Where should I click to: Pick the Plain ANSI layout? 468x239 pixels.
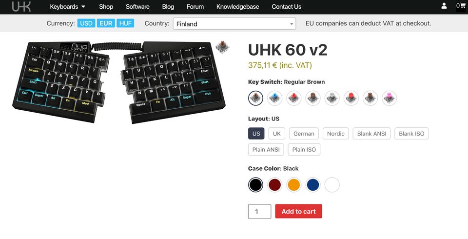(x=266, y=150)
